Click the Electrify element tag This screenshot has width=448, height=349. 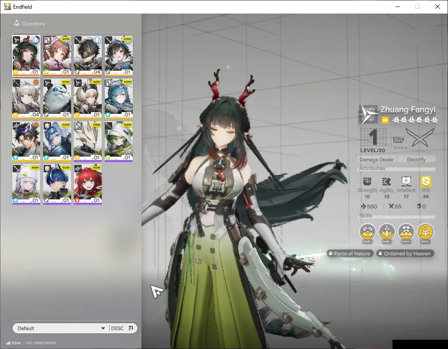(416, 159)
